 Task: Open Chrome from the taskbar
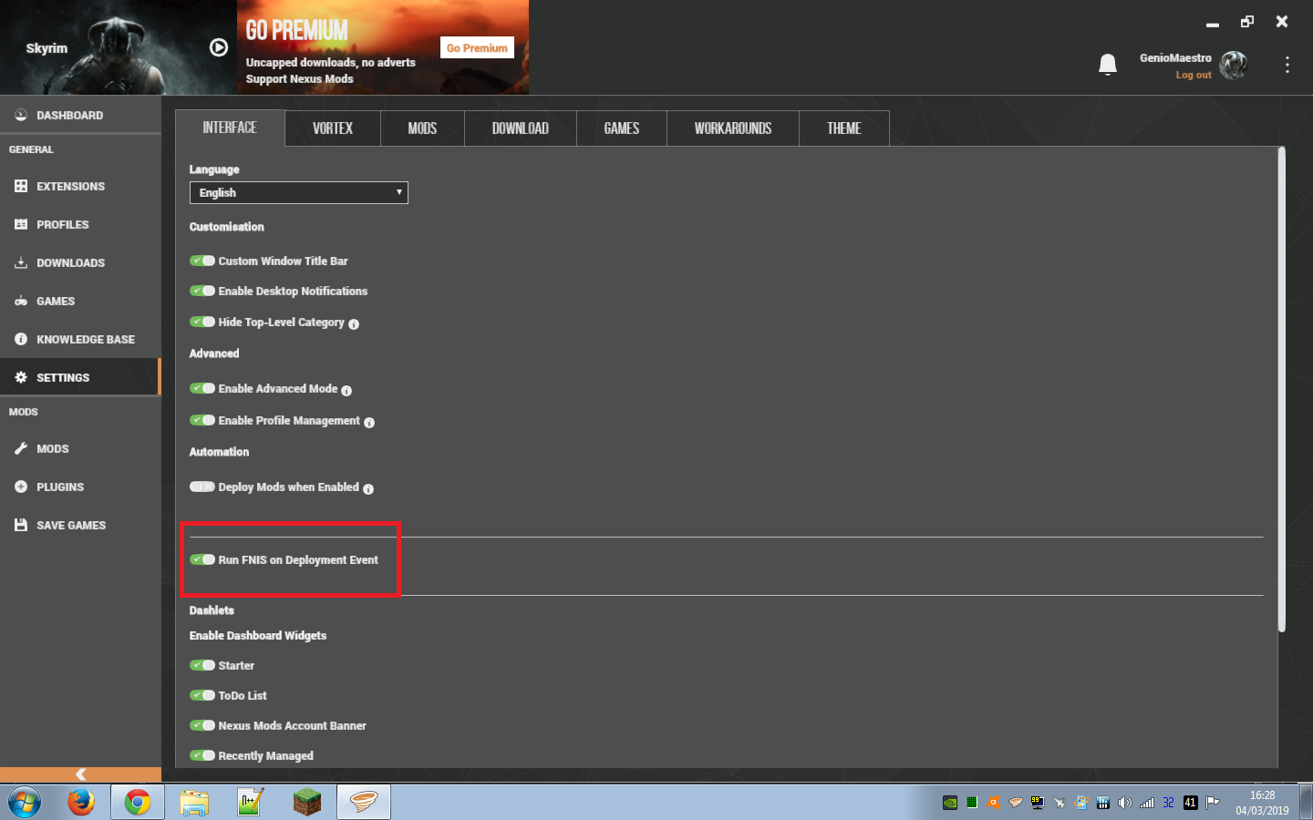point(138,802)
